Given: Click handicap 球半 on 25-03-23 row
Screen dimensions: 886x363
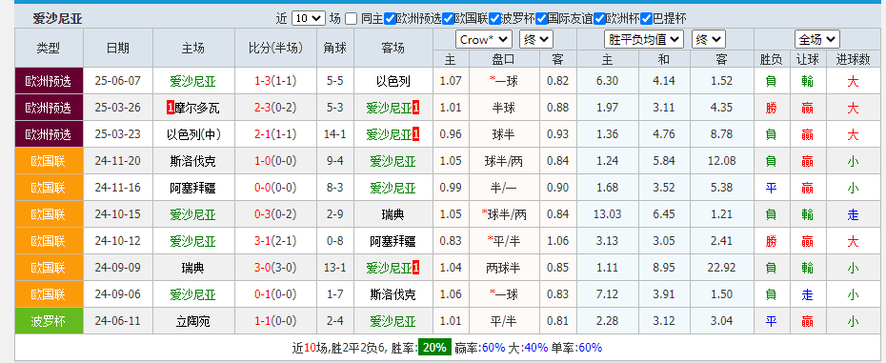Looking at the screenshot, I should click(503, 134).
